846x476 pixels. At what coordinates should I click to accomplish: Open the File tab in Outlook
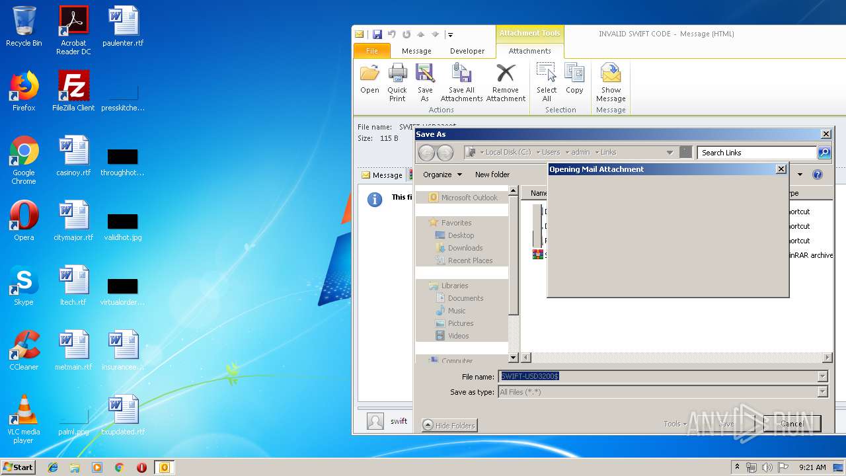(372, 51)
